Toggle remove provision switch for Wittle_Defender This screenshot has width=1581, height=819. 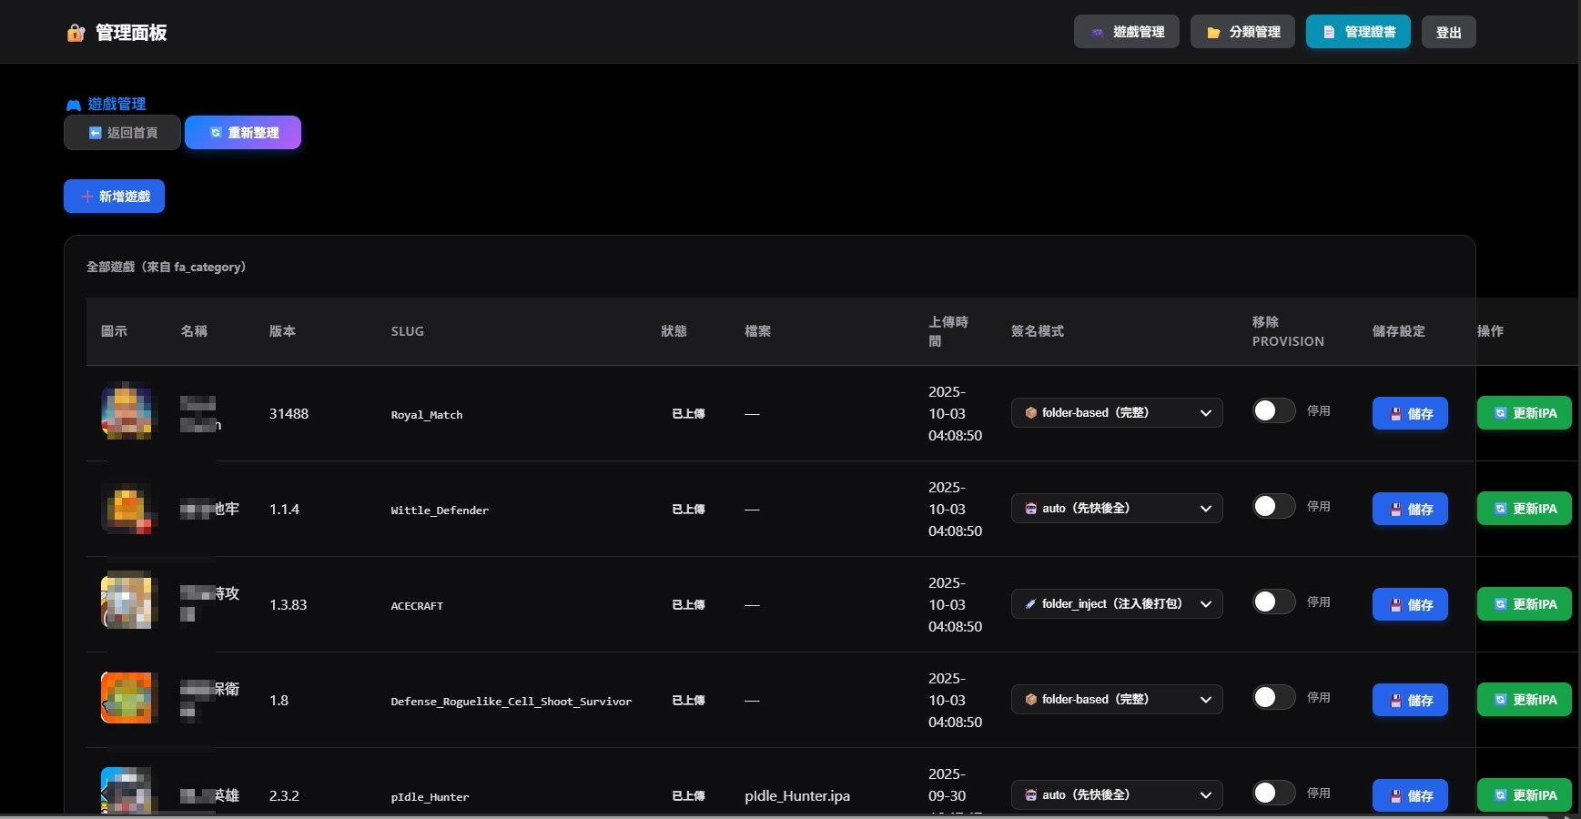pyautogui.click(x=1272, y=507)
